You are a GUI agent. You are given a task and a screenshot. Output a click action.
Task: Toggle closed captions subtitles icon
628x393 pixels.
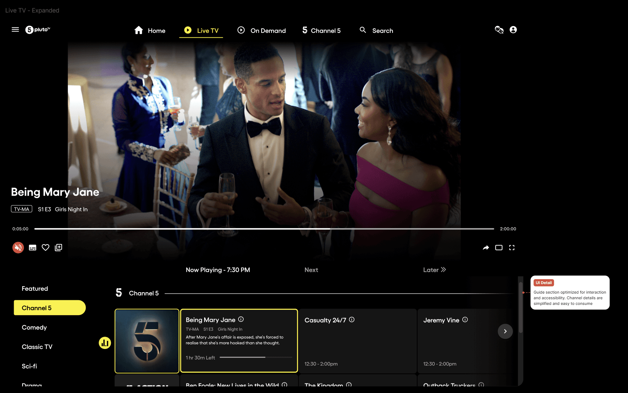[x=33, y=248]
